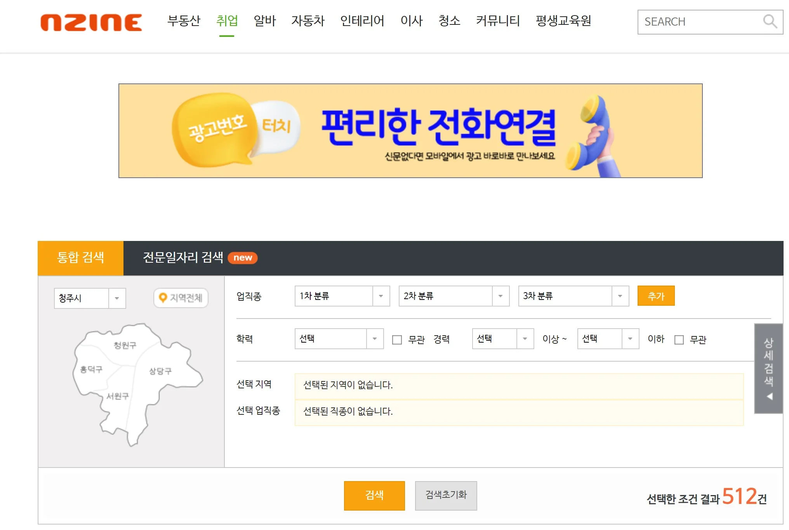
Task: Check the 무관 box after 이하
Action: point(679,340)
